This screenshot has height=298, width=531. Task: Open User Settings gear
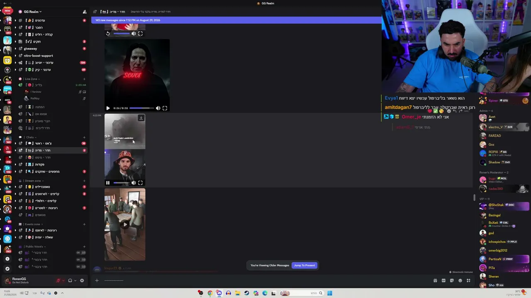[82, 281]
